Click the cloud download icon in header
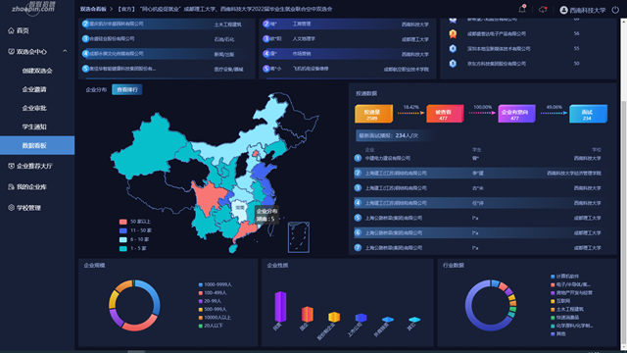Screen dimensions: 627x353 (x=543, y=9)
